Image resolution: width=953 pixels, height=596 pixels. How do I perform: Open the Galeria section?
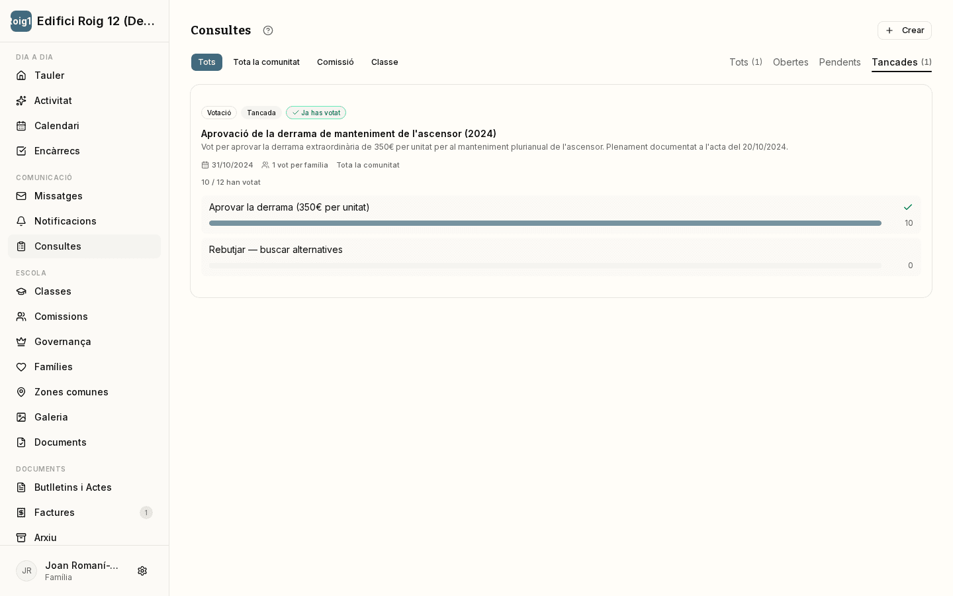pos(84,417)
